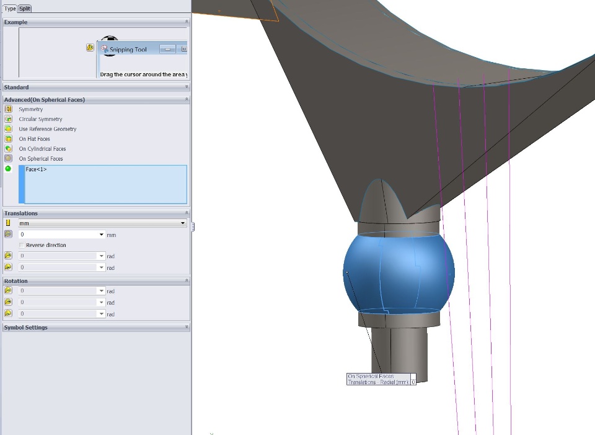Click the On Flat Faces label
Image resolution: width=595 pixels, height=435 pixels.
pyautogui.click(x=35, y=139)
